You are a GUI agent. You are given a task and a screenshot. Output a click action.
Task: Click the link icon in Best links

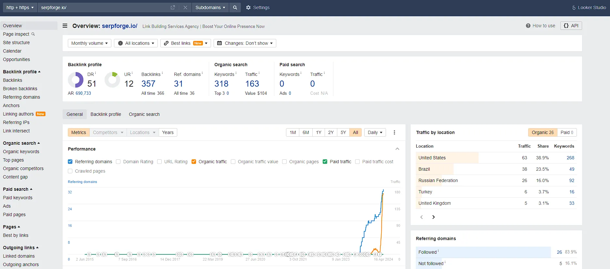166,43
